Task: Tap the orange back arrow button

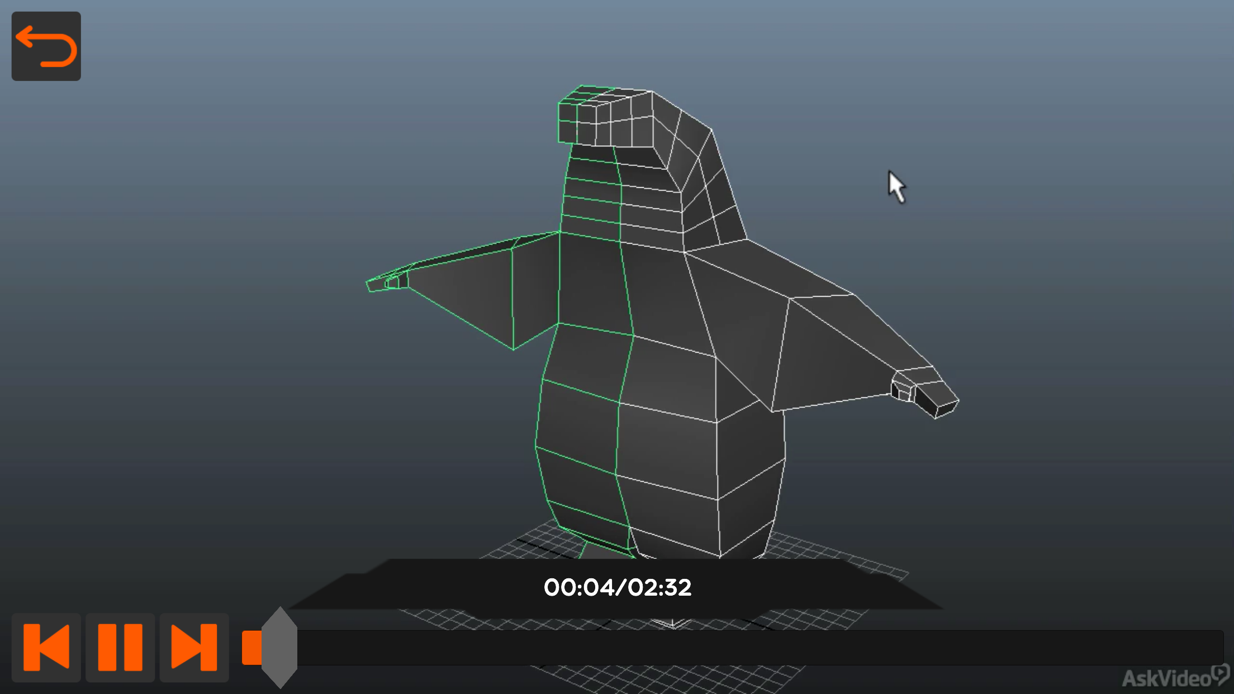Action: (x=46, y=46)
